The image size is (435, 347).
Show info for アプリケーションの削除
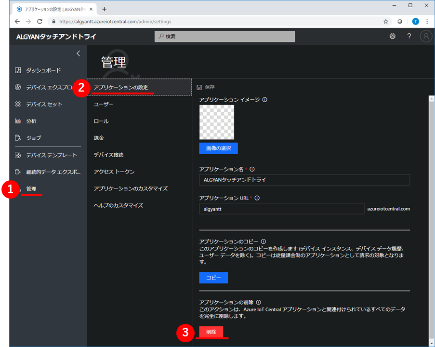258,302
